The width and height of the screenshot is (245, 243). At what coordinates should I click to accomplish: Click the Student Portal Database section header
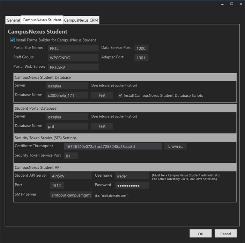[125, 108]
